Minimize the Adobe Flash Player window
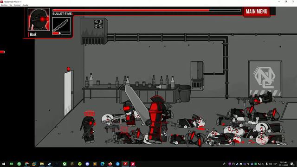Screen dimensions: 297x167 (279, 1)
